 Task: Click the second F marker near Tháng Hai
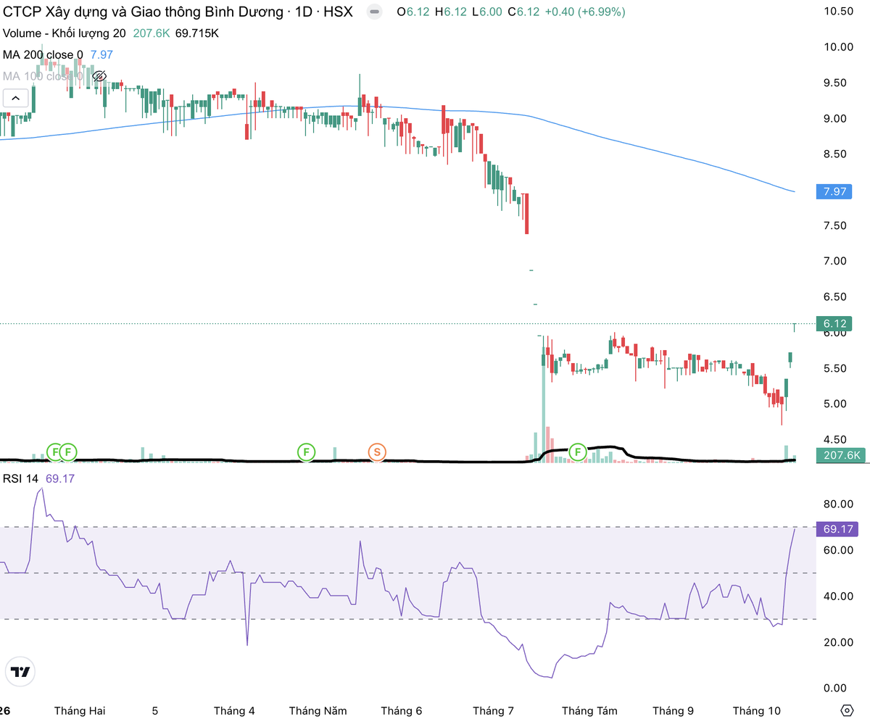(x=68, y=452)
